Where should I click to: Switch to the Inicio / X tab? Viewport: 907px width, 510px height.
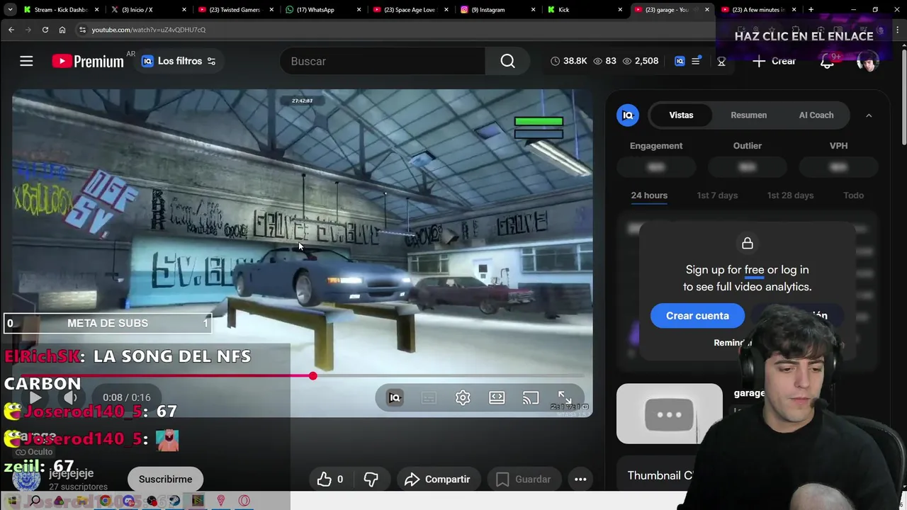tap(149, 10)
